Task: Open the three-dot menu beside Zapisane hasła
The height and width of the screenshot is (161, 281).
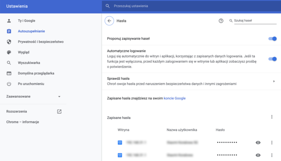Action: pos(272,117)
